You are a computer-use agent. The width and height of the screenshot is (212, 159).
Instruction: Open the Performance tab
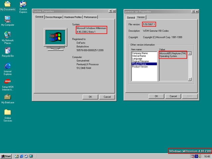coord(90,17)
